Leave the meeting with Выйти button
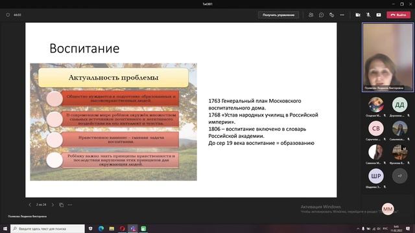This screenshot has height=233, width=415. click(x=398, y=15)
